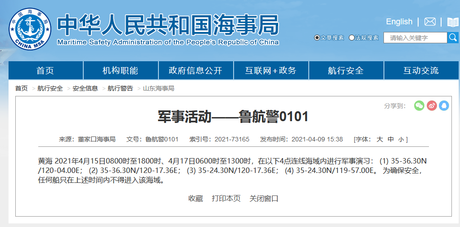Switch to English version
460x227 pixels.
pyautogui.click(x=399, y=22)
